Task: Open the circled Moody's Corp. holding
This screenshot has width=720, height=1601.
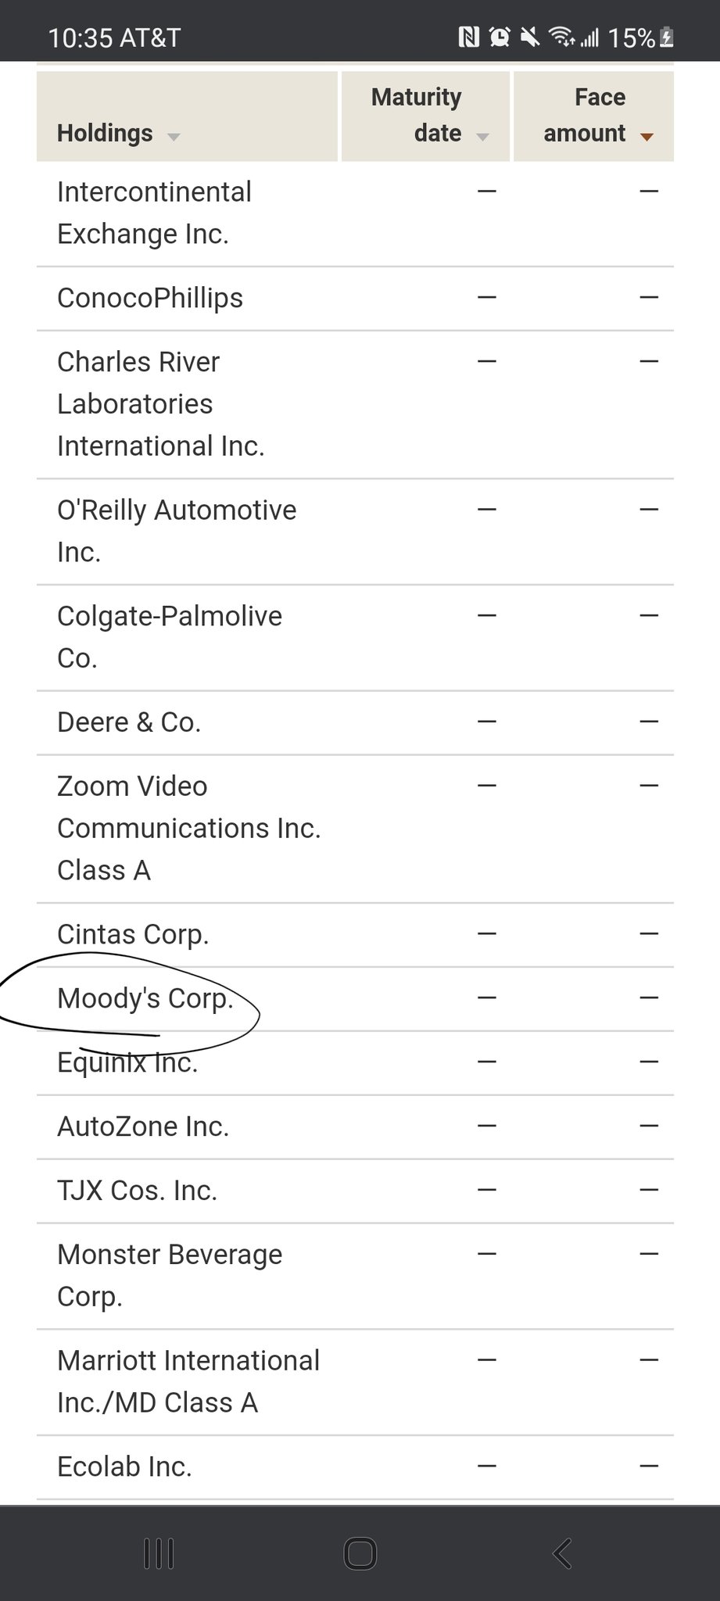Action: pos(145,998)
